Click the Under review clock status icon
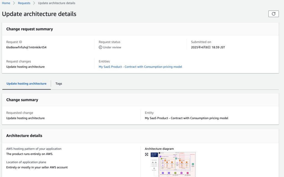 [x=100, y=47]
